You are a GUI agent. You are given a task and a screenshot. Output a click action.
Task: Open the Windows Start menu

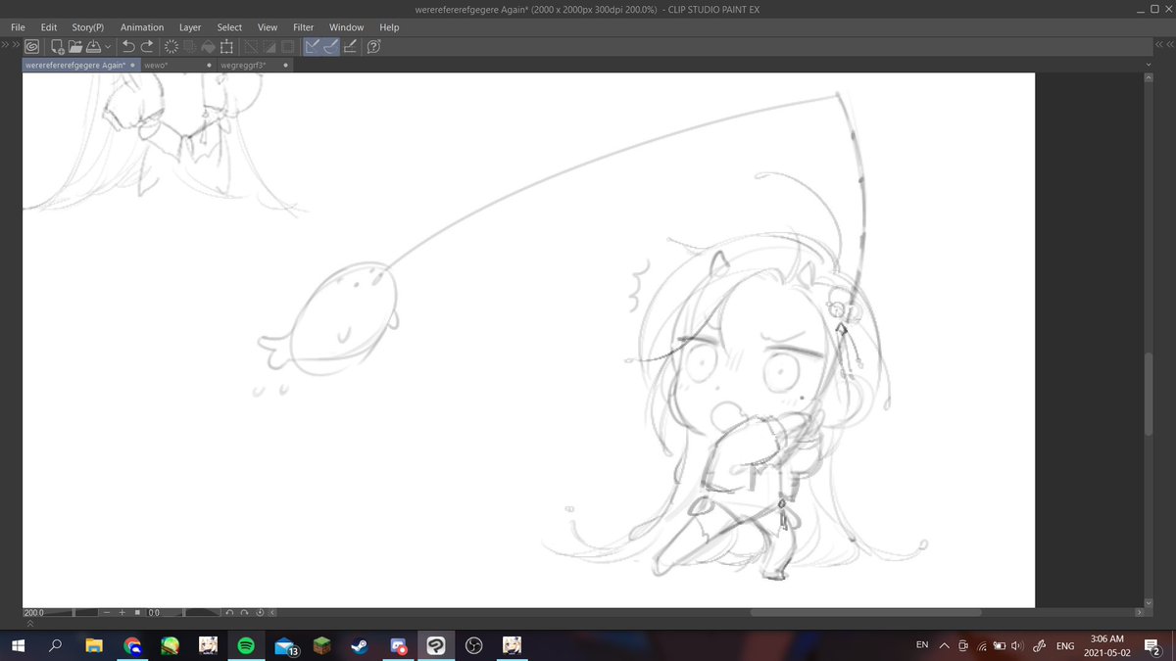18,645
